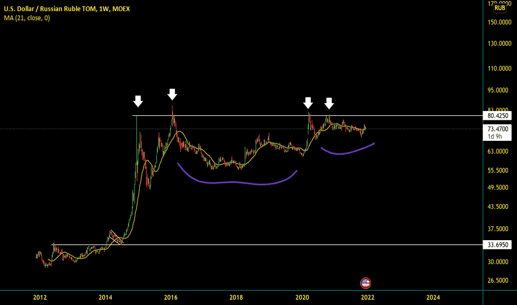
Task: Click the 2022 time axis label
Action: [368, 297]
